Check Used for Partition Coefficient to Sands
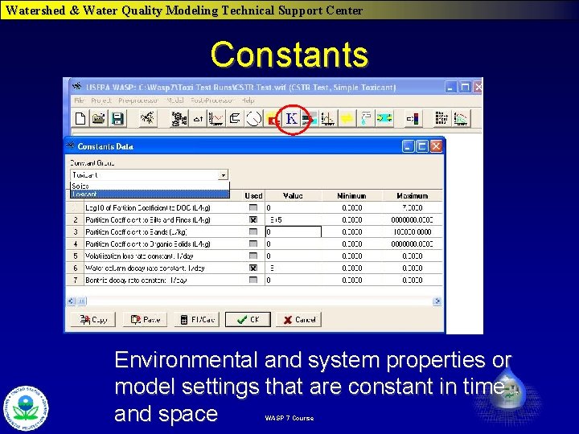The width and height of the screenshot is (579, 434). 253,231
